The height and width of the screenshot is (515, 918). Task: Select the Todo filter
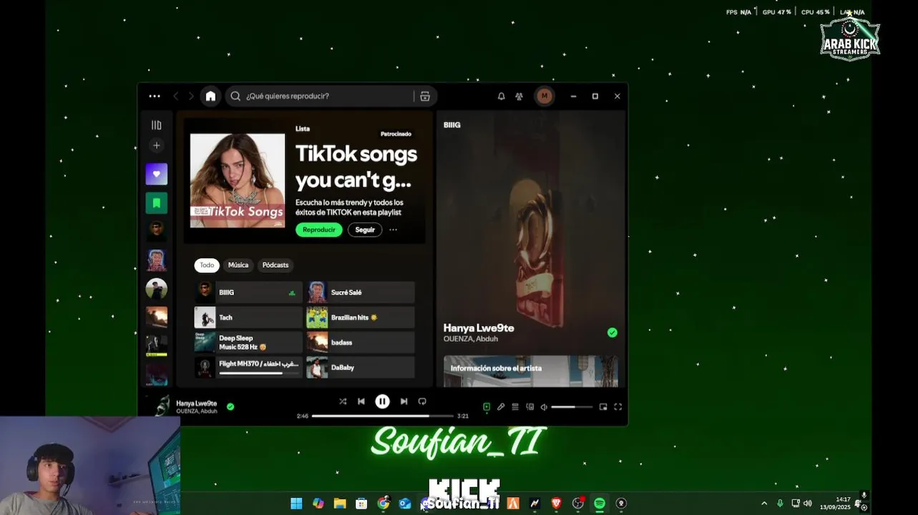207,265
